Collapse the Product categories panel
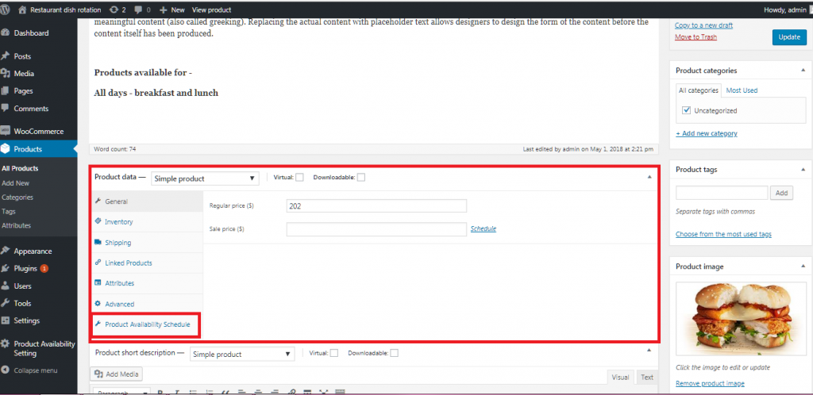Image resolution: width=813 pixels, height=395 pixels. tap(803, 71)
